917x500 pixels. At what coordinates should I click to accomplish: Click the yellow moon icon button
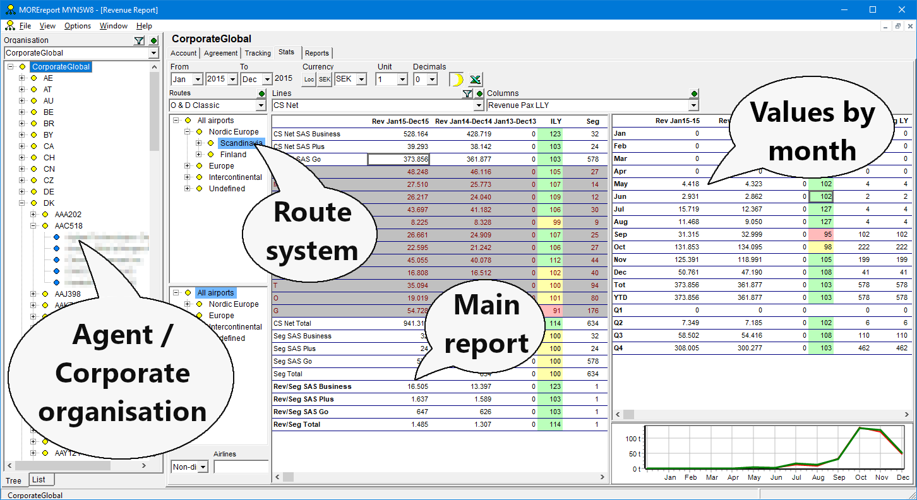coord(457,80)
